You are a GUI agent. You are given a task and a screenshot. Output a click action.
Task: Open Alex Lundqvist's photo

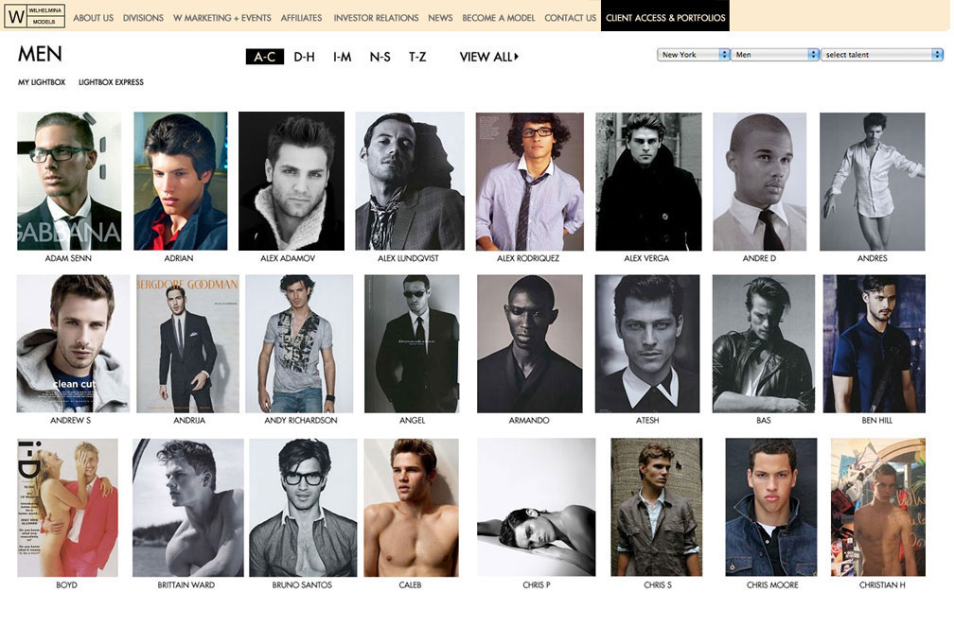pos(409,181)
